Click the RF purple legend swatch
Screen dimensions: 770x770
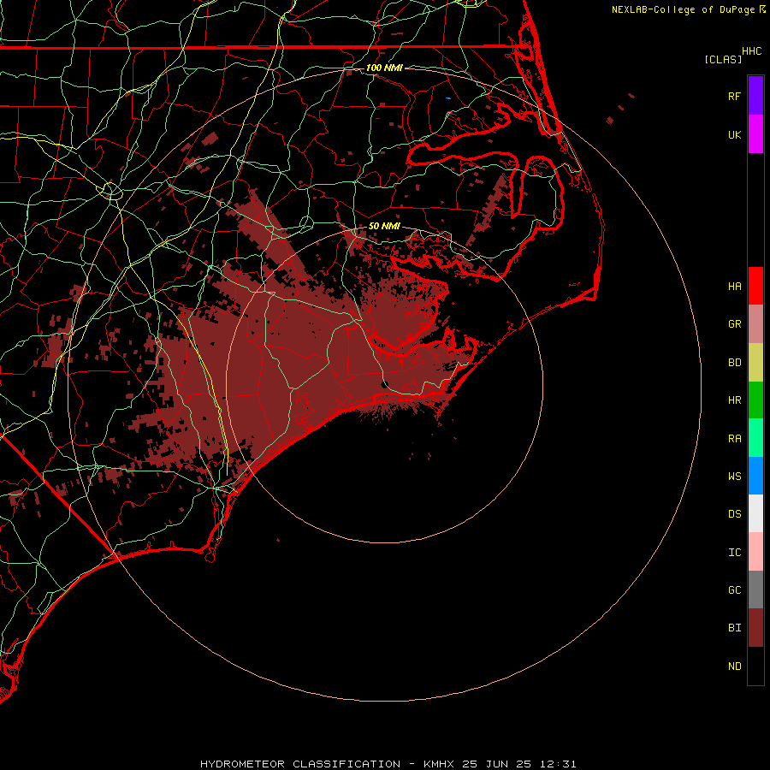point(755,96)
